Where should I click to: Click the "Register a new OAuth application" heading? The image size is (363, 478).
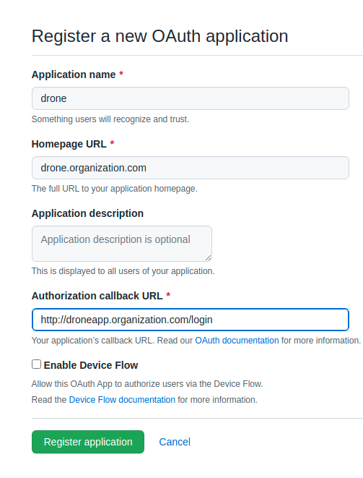pyautogui.click(x=160, y=36)
